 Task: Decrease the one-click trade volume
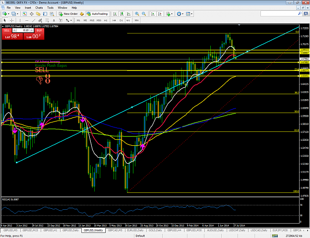15,30
